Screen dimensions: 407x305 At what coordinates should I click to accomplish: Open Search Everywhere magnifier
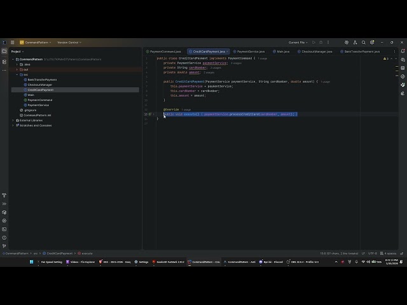(x=364, y=43)
